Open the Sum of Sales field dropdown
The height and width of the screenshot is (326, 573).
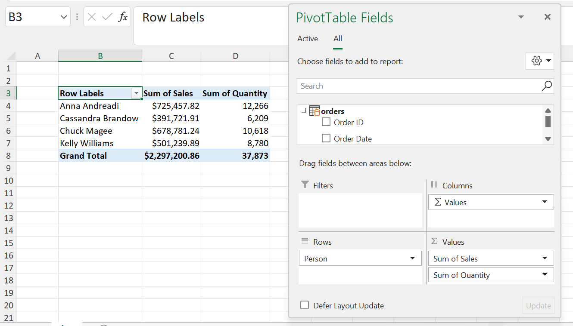545,258
